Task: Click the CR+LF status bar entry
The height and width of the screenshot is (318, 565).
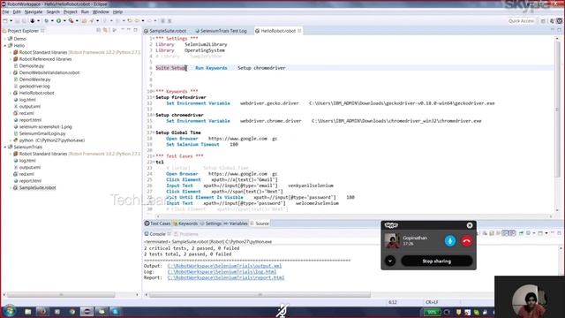Action: [432, 302]
